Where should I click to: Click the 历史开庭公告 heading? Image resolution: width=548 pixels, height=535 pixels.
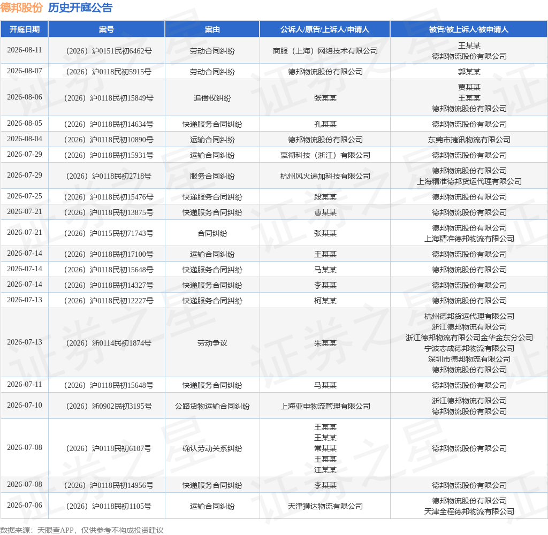pos(80,7)
